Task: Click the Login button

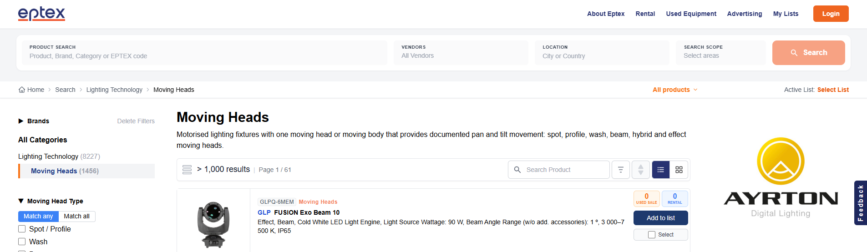Action: 831,14
